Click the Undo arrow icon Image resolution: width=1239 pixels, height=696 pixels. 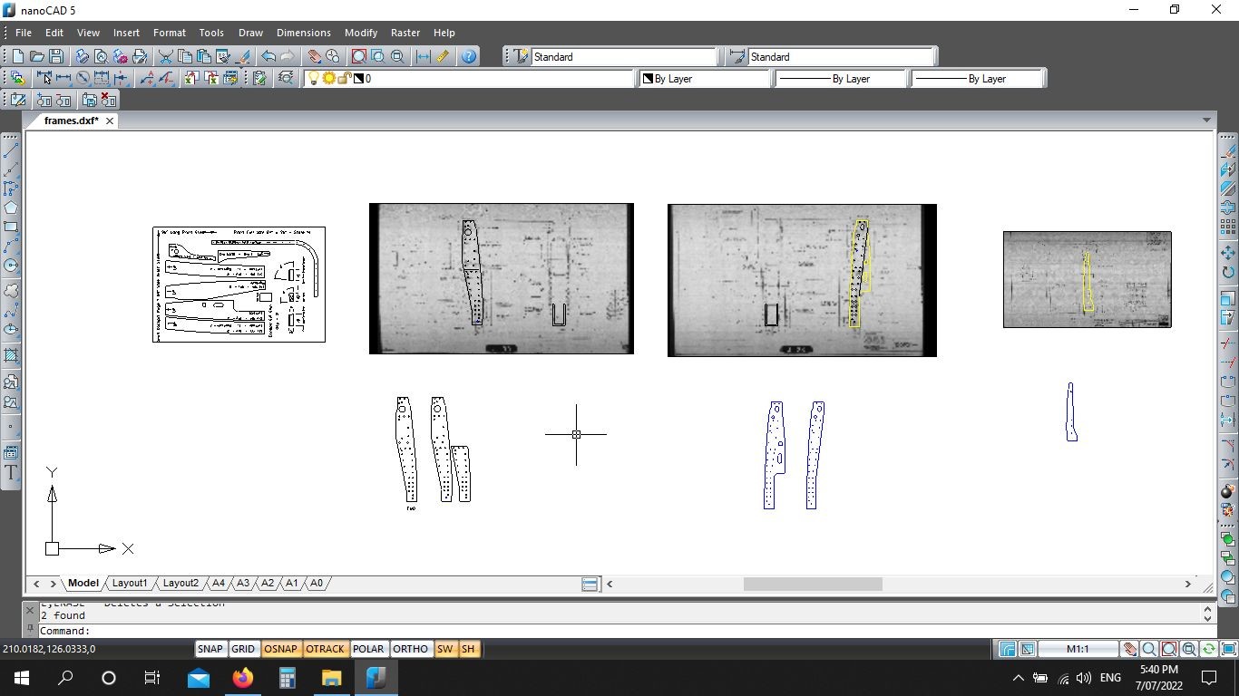point(268,56)
